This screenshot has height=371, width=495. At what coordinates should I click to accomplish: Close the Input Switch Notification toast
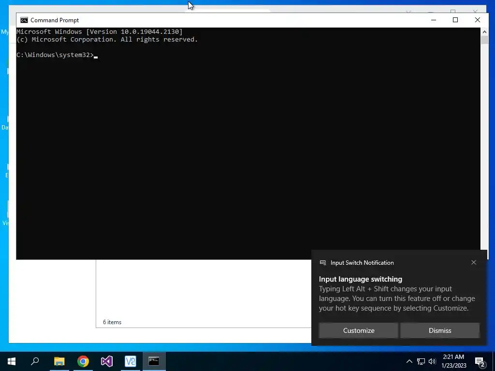tap(474, 262)
